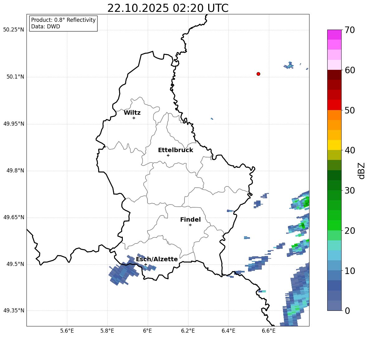Click the magenta top colorbar segment

[x=334, y=35]
